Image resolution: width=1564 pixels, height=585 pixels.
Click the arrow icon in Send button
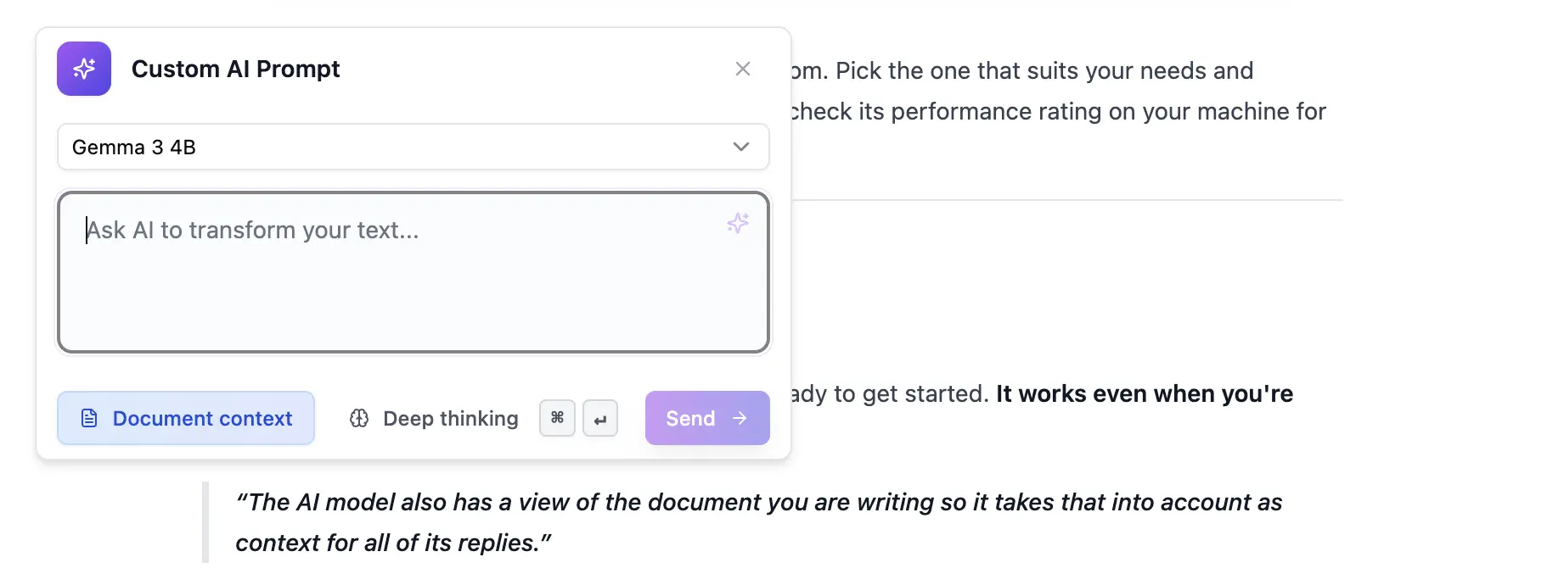pos(740,418)
